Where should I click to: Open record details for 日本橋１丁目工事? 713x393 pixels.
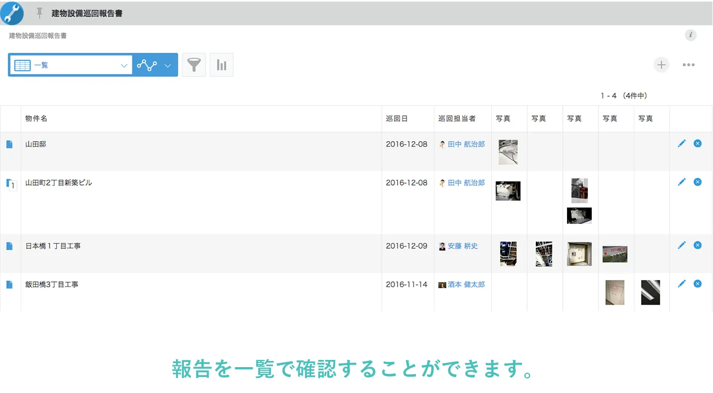9,246
